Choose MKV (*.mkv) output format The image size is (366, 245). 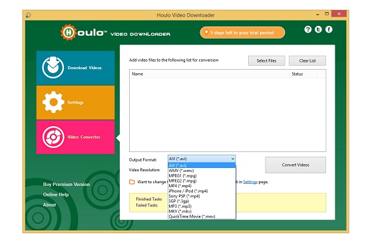pyautogui.click(x=202, y=211)
